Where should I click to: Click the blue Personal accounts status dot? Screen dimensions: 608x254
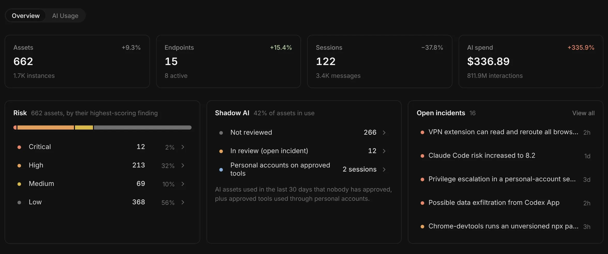click(221, 169)
